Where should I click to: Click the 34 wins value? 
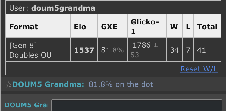click(174, 50)
